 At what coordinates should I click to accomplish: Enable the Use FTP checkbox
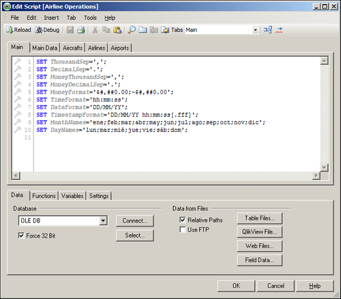[183, 229]
